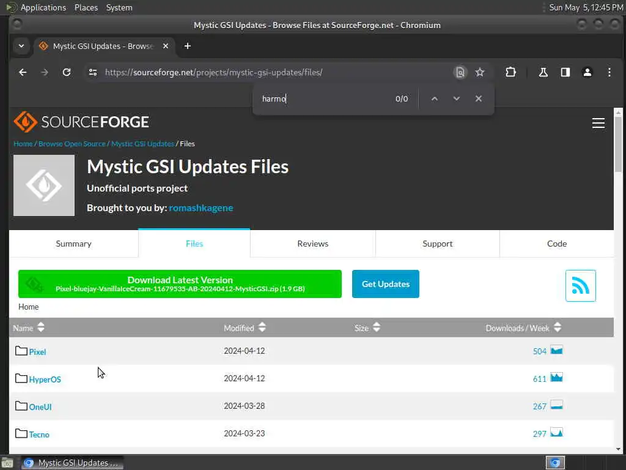Open the HyperOS folder link
The width and height of the screenshot is (626, 470).
(45, 379)
